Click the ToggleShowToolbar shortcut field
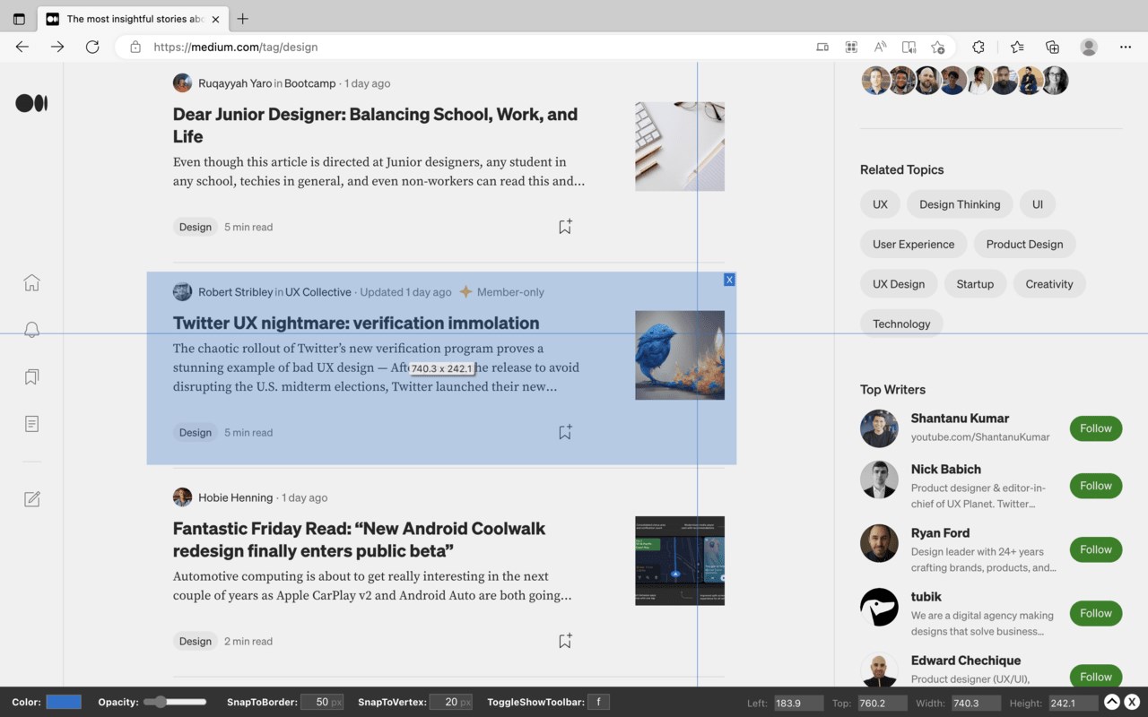 (x=598, y=702)
